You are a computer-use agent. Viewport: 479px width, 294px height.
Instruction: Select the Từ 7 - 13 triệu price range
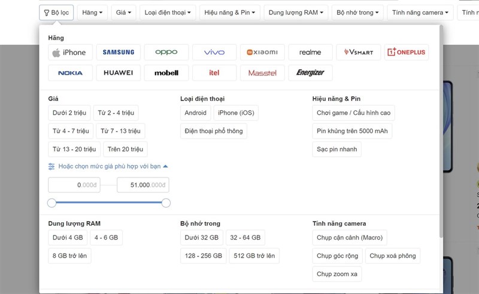click(x=120, y=131)
